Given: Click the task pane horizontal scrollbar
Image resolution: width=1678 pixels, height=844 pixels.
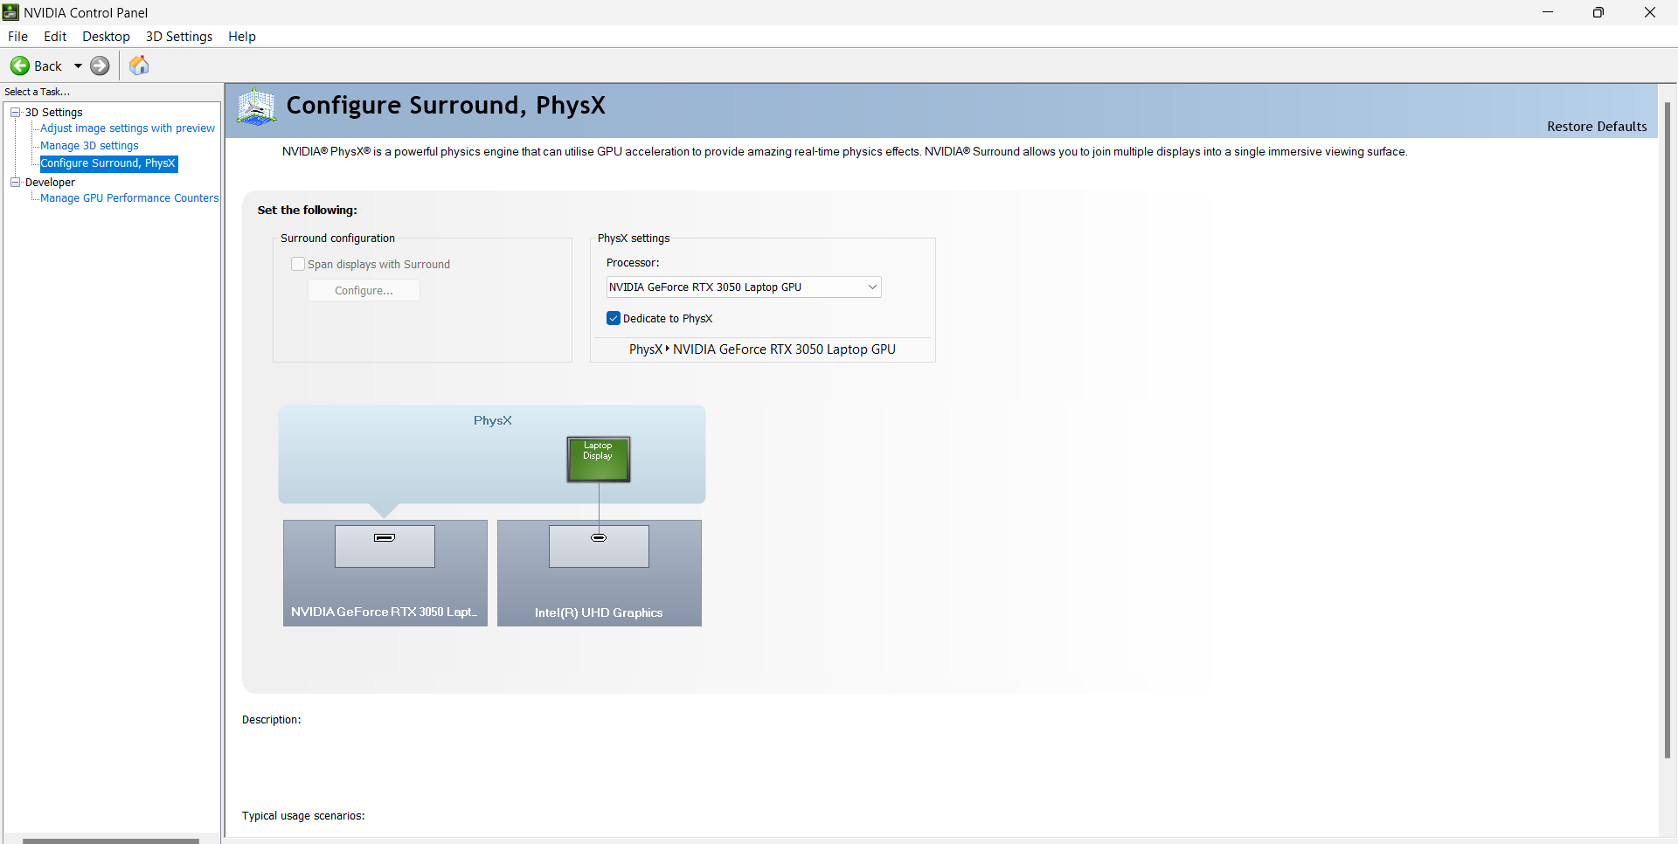Looking at the screenshot, I should click(111, 841).
